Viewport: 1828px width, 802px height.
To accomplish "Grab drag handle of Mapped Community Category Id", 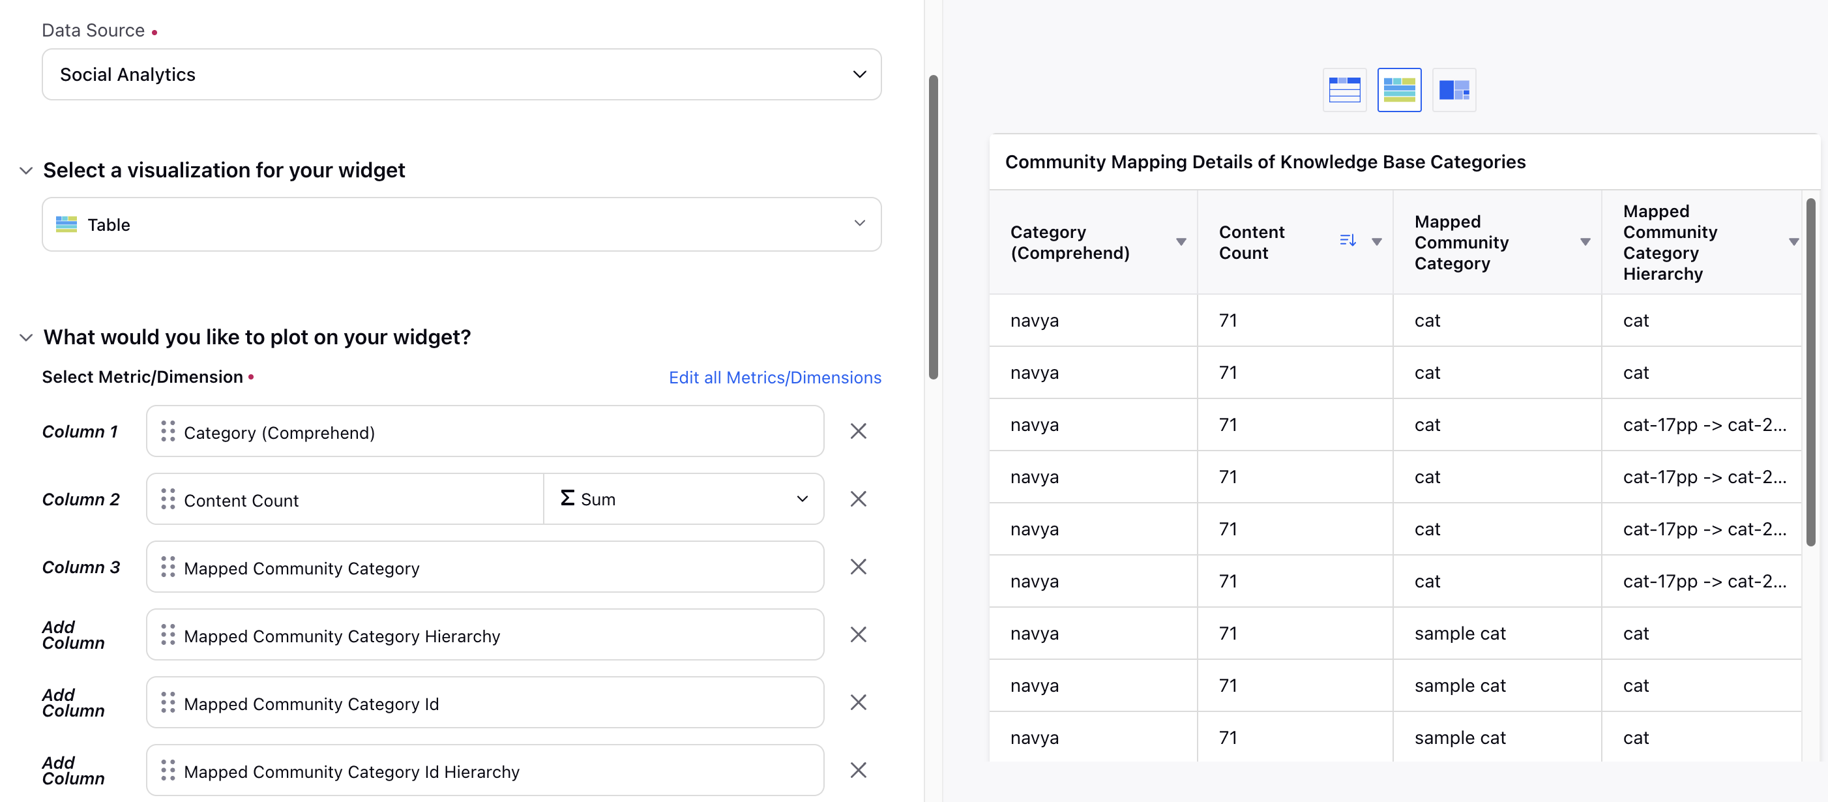I will click(x=168, y=703).
